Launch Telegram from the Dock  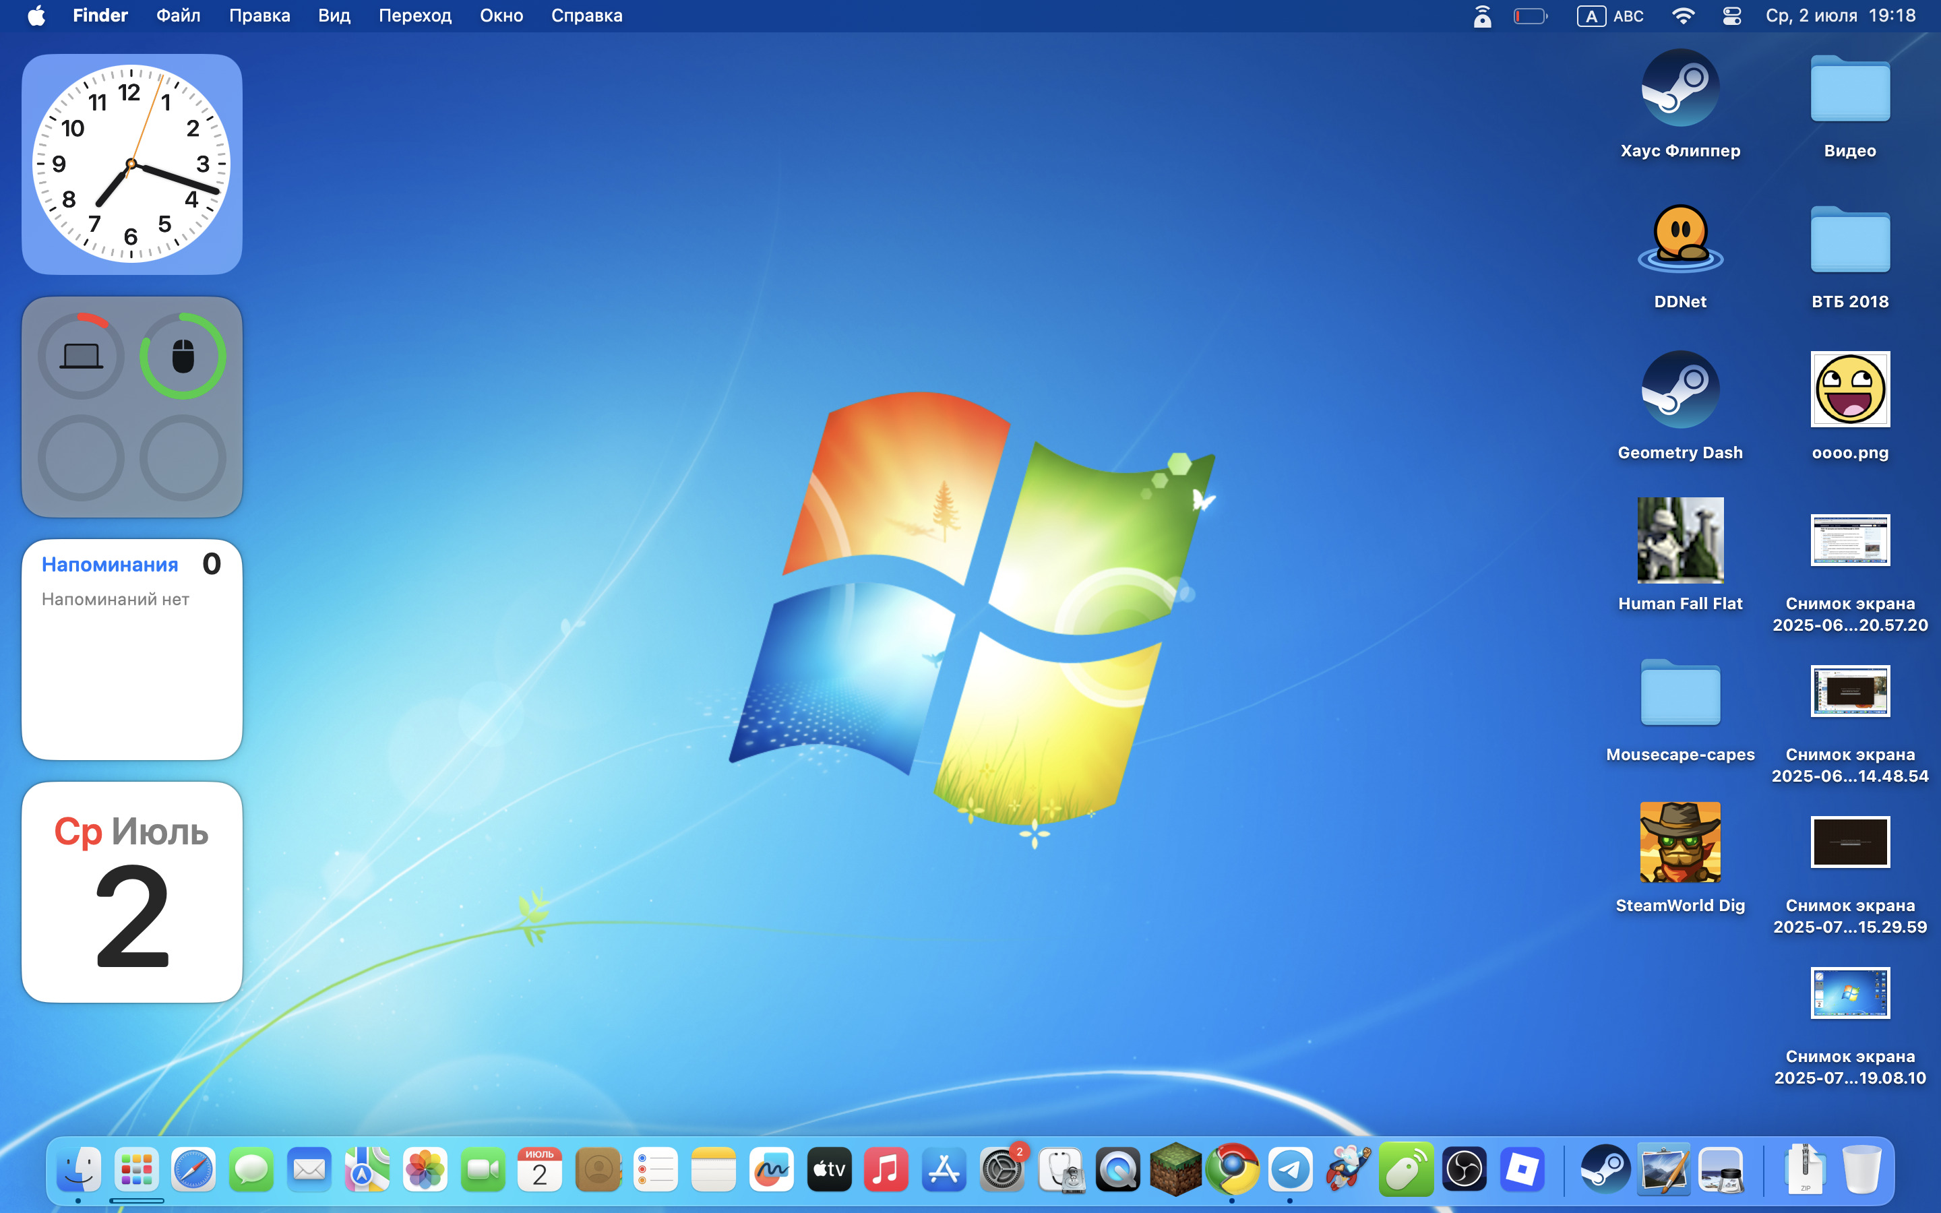click(x=1290, y=1171)
